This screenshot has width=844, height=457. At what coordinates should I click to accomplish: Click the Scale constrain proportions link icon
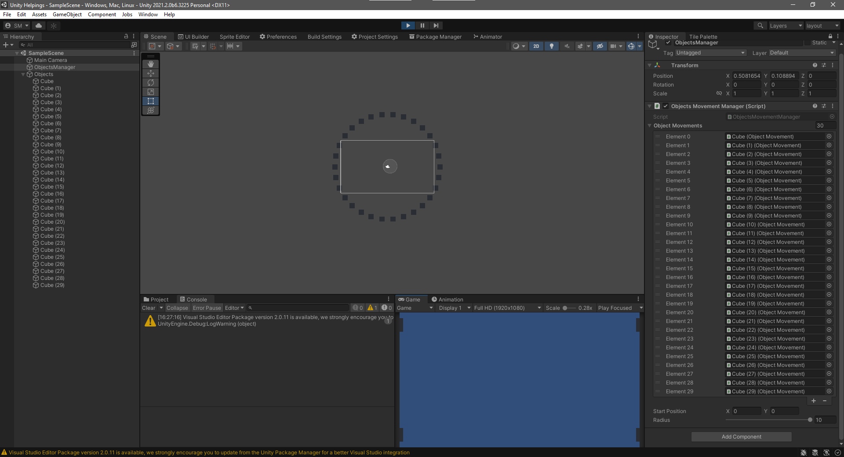pos(719,93)
